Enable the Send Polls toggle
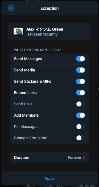 (81, 104)
